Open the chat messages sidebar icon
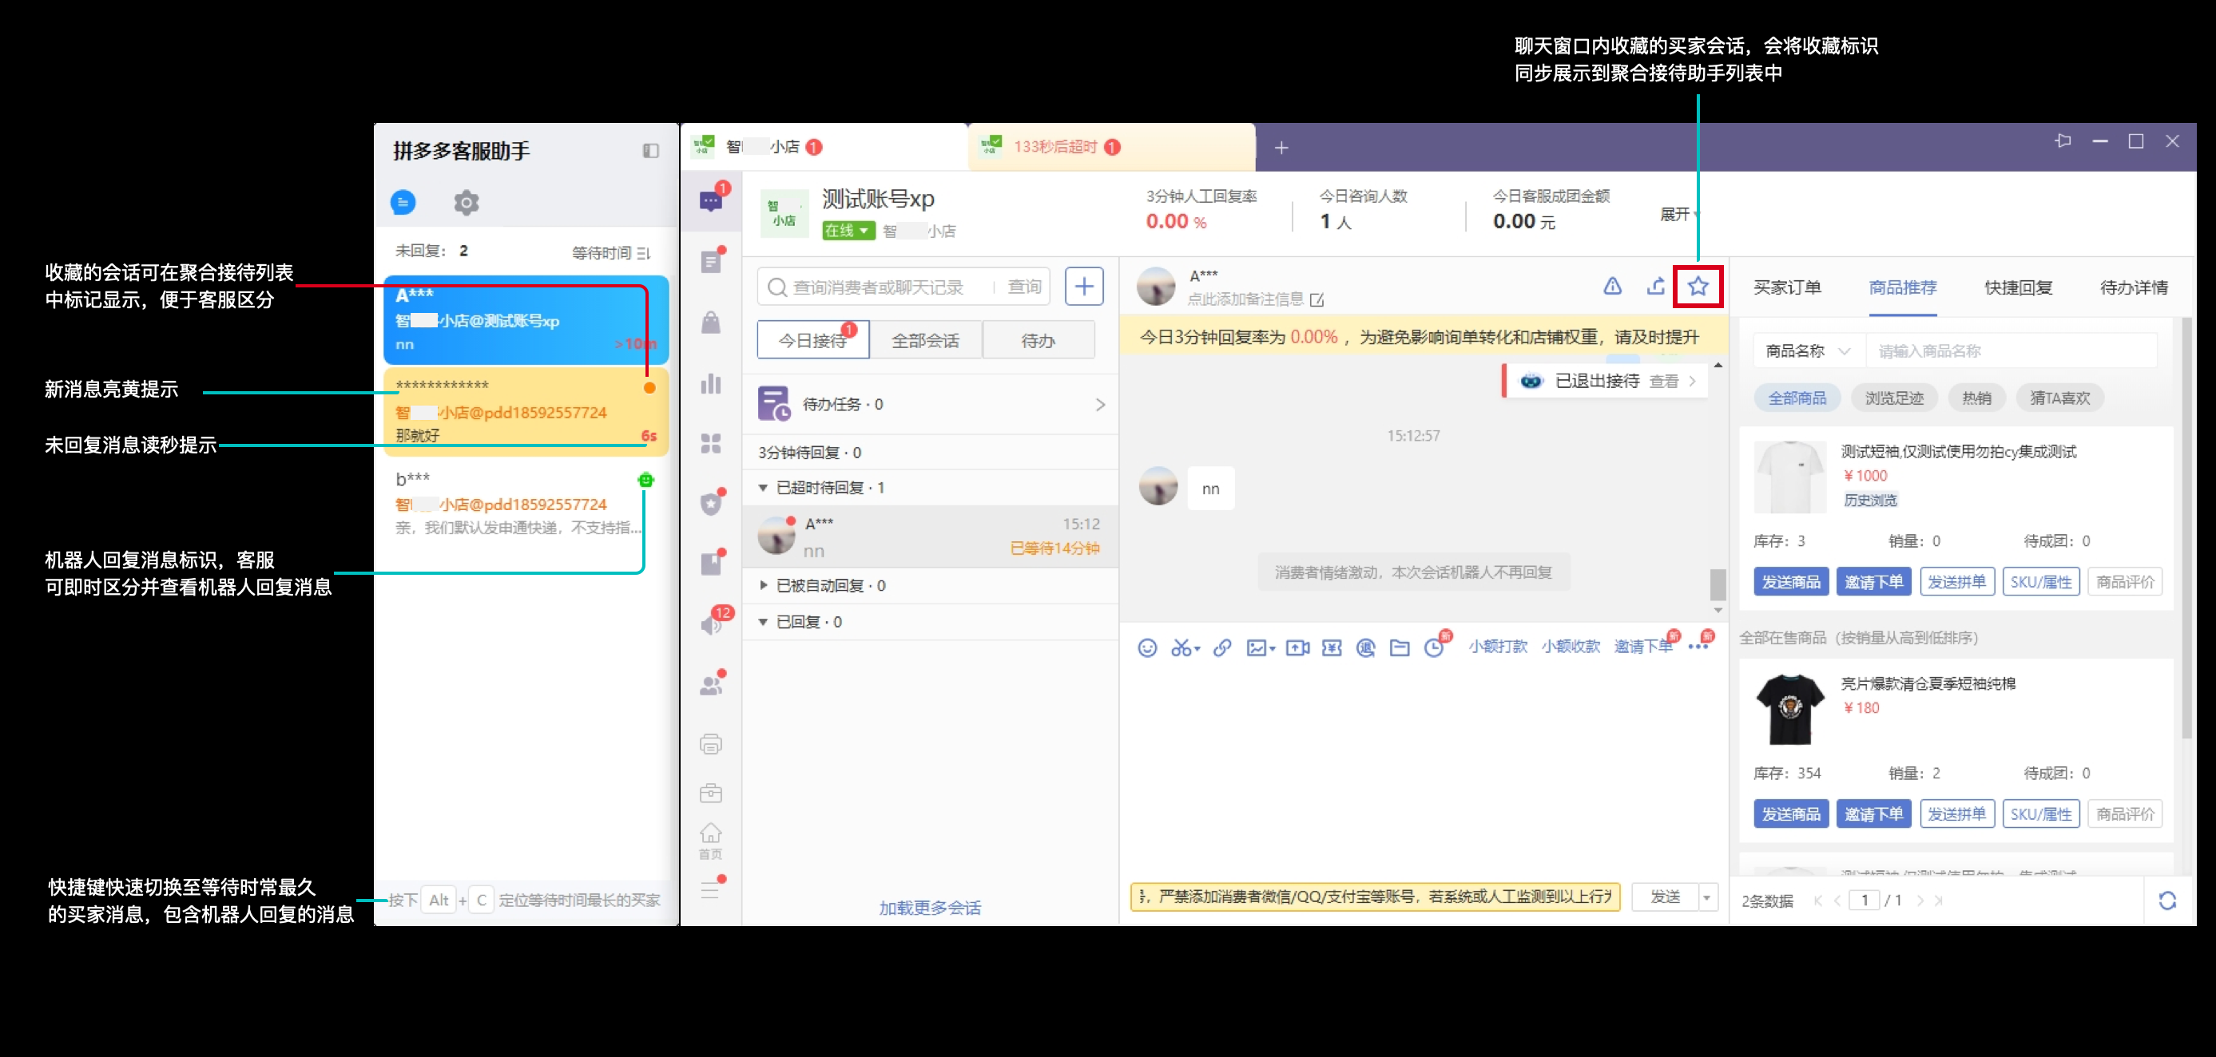 pos(710,201)
